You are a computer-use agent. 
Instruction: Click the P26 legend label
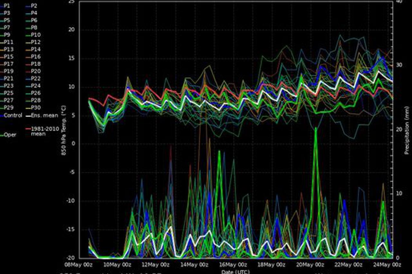pyautogui.click(x=36, y=93)
